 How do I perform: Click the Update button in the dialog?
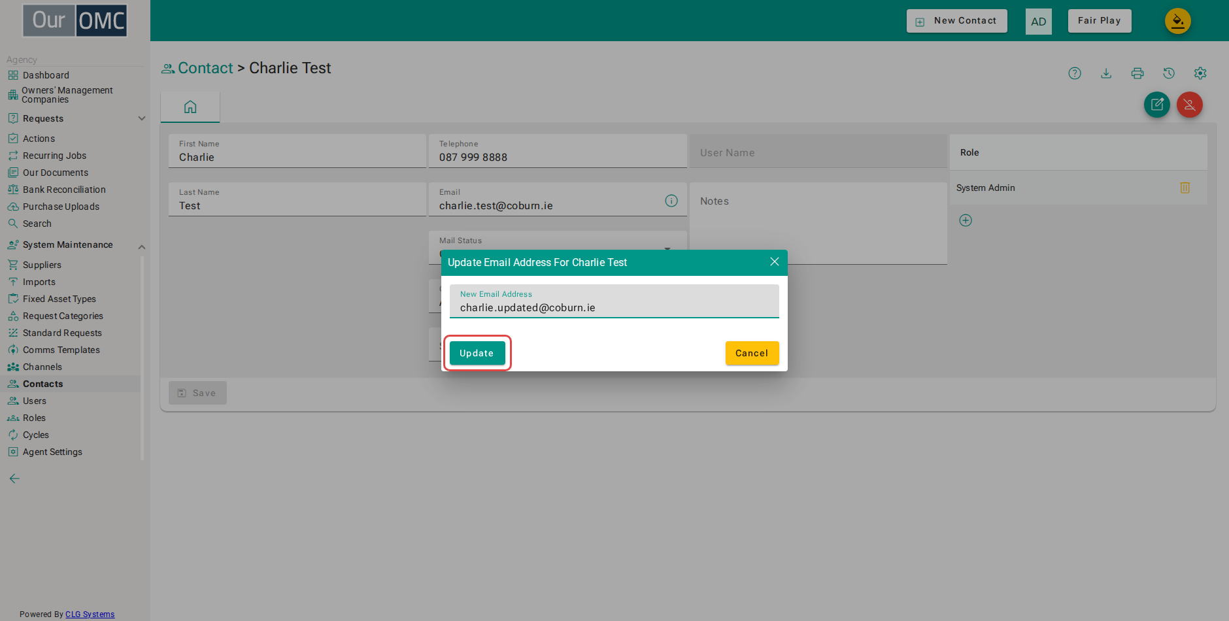click(477, 353)
